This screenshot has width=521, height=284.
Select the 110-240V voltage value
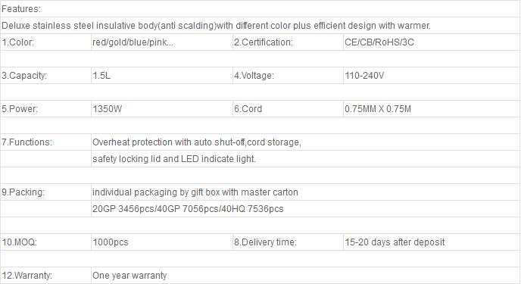click(x=364, y=76)
